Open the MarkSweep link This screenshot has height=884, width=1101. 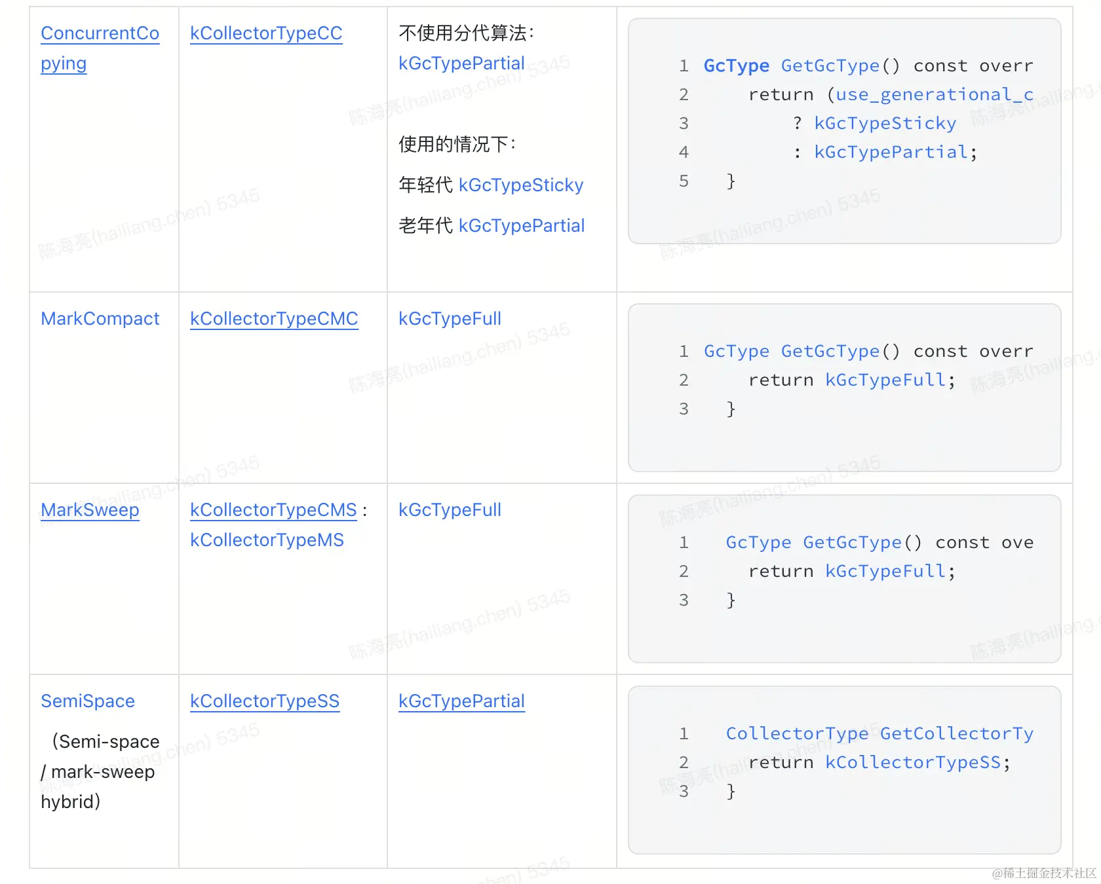pyautogui.click(x=90, y=509)
